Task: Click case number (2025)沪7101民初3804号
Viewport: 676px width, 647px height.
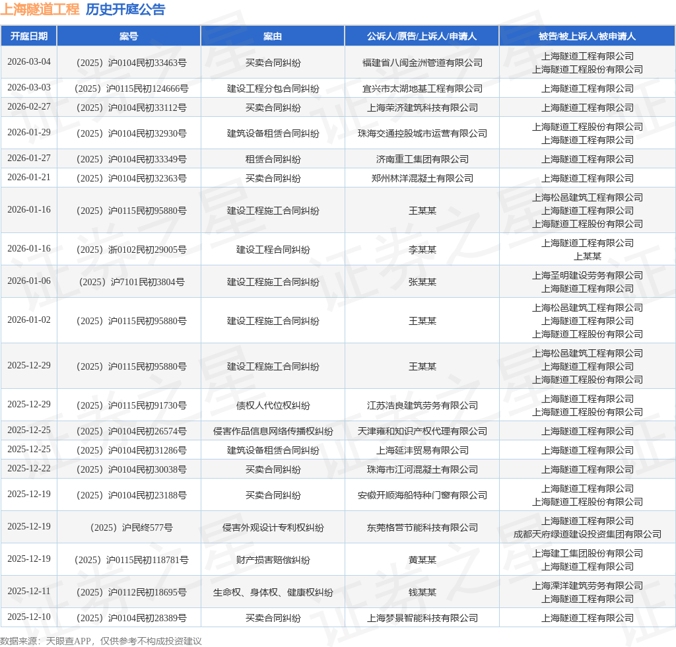Action: [131, 282]
